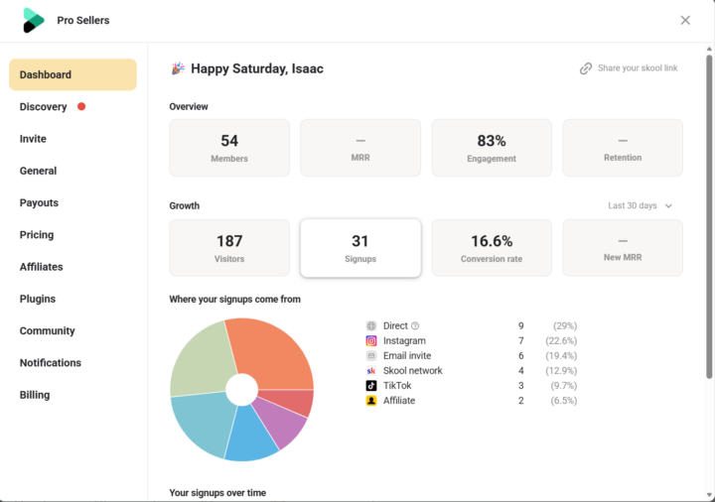Click the (19.4%) Email invite percentage
715x502 pixels.
point(561,356)
